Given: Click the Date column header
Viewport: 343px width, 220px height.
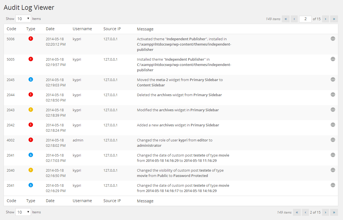Looking at the screenshot, I should click(x=50, y=29).
